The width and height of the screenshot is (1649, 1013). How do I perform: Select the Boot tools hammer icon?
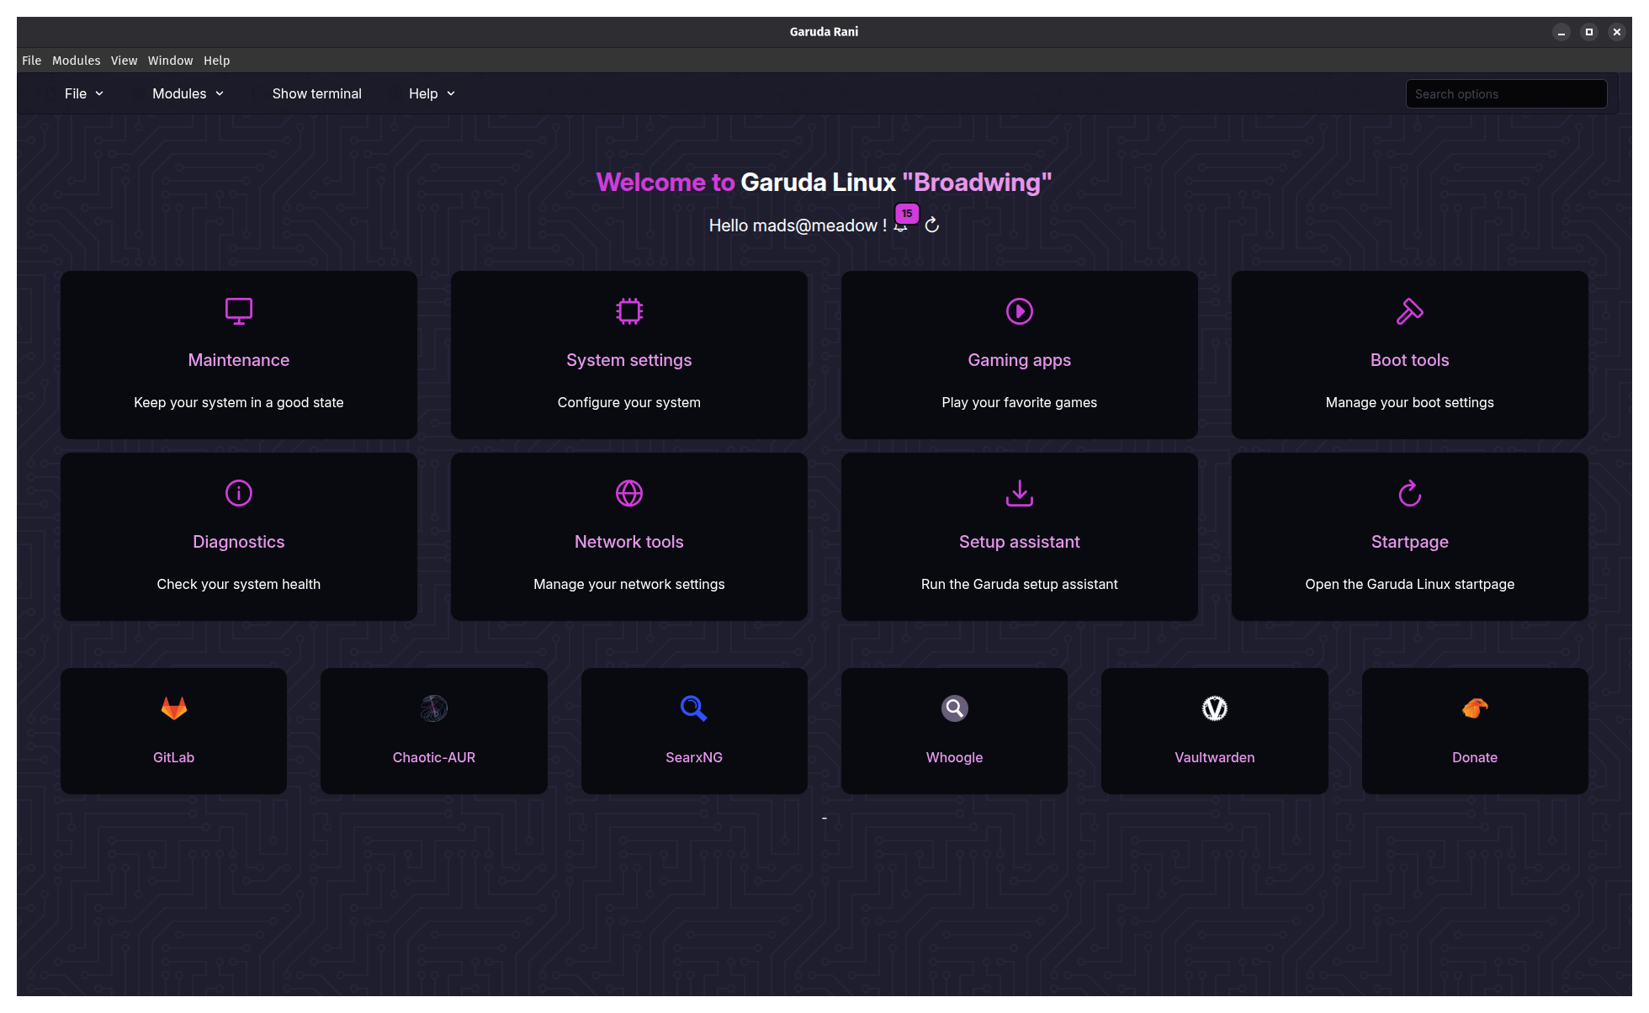tap(1410, 311)
